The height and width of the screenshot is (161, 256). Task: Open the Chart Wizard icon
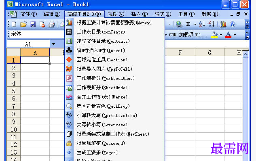pos(223,24)
